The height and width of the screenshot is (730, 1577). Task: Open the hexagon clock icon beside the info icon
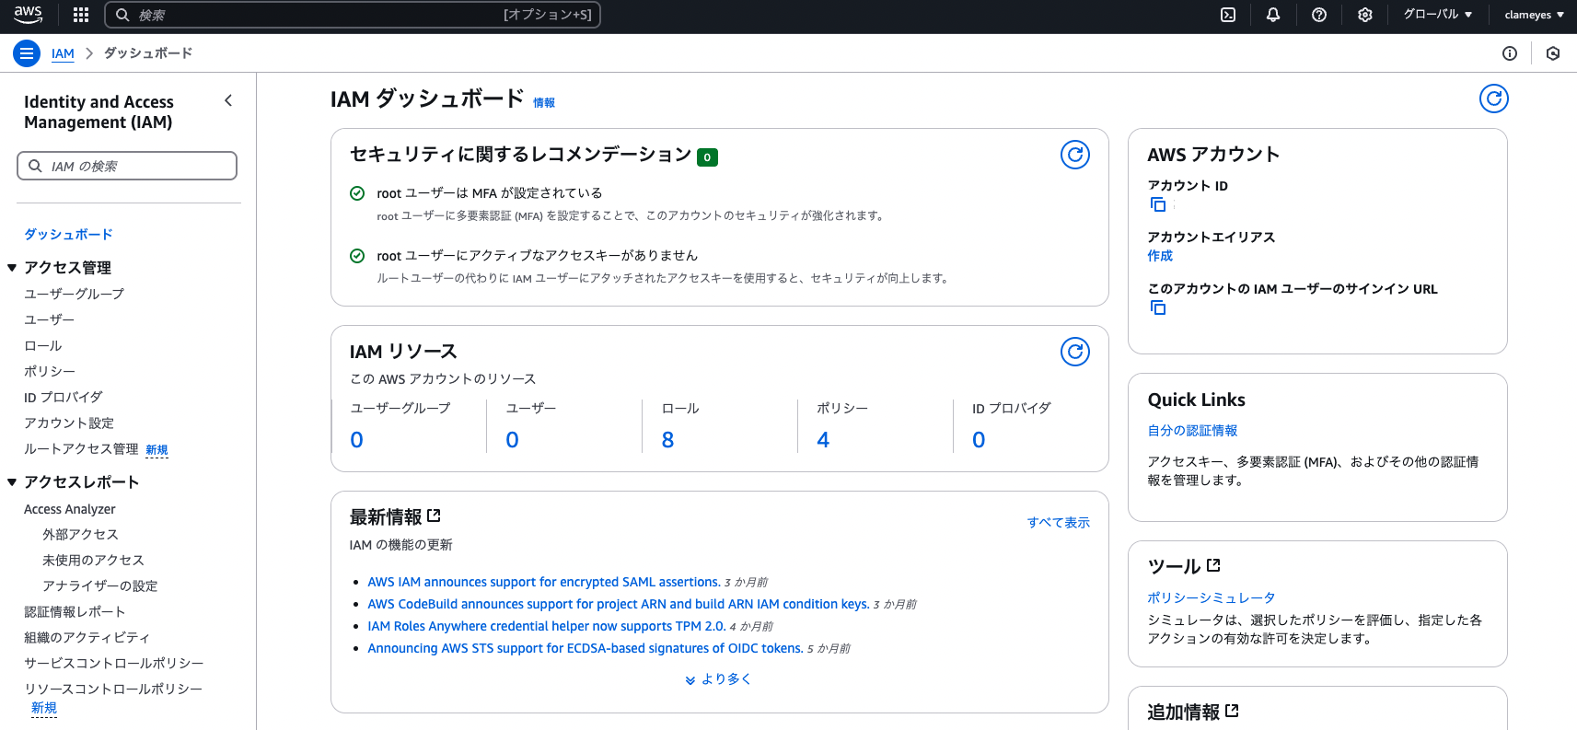click(1553, 53)
